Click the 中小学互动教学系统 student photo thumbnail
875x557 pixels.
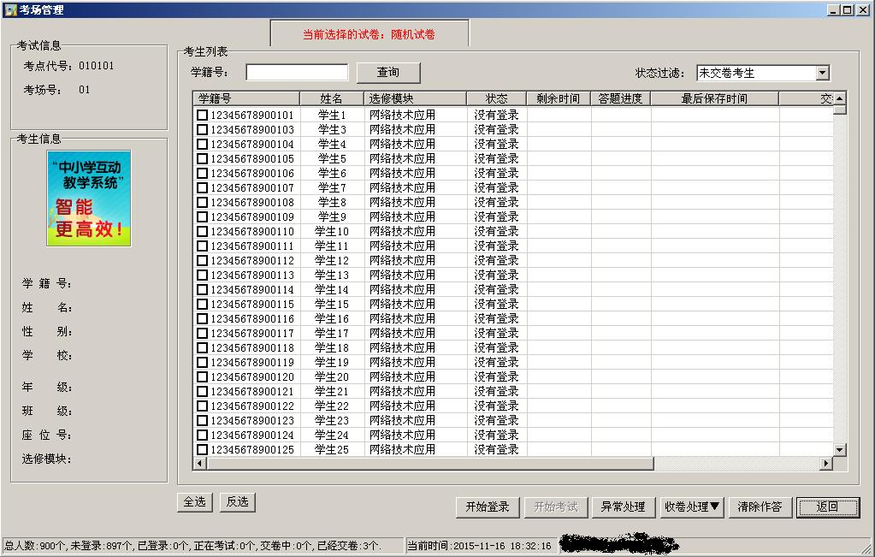coord(89,199)
